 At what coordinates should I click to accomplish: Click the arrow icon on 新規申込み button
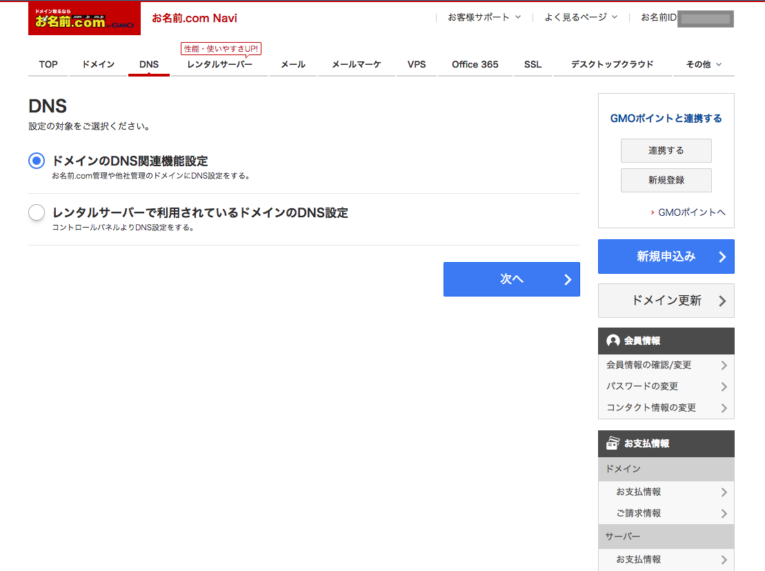[x=722, y=257]
